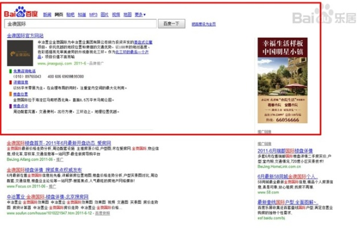357x228 pixels.
Task: Switch to the 知道 tab
Action: click(x=82, y=15)
